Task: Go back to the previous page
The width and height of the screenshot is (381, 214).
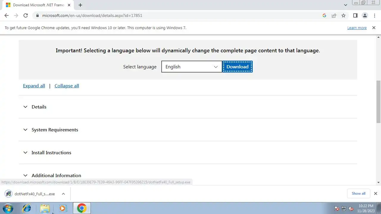Action: coord(7,15)
